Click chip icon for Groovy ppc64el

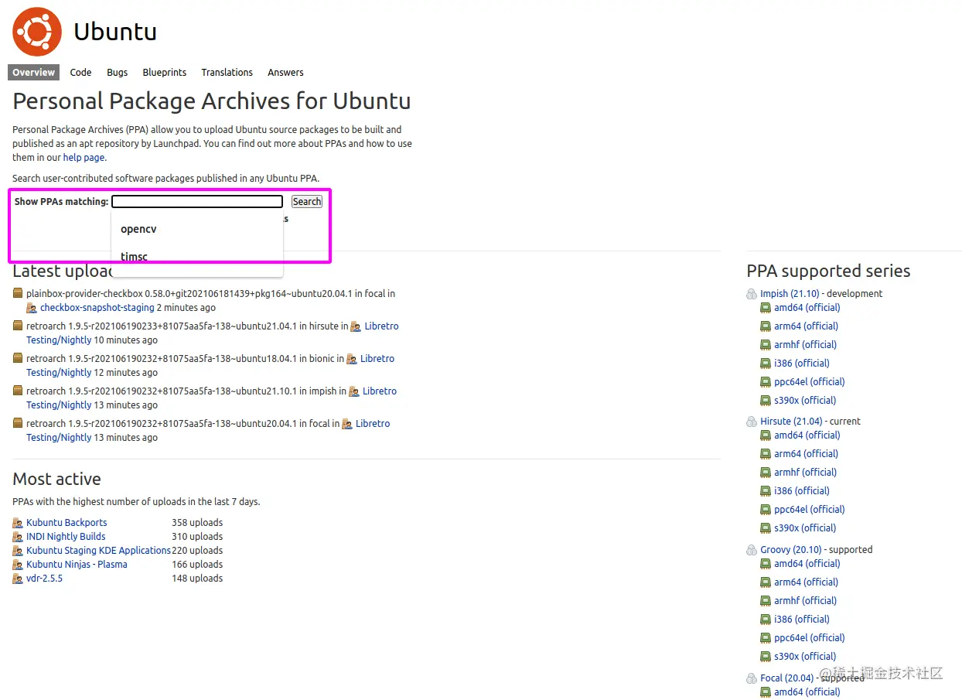(x=766, y=638)
